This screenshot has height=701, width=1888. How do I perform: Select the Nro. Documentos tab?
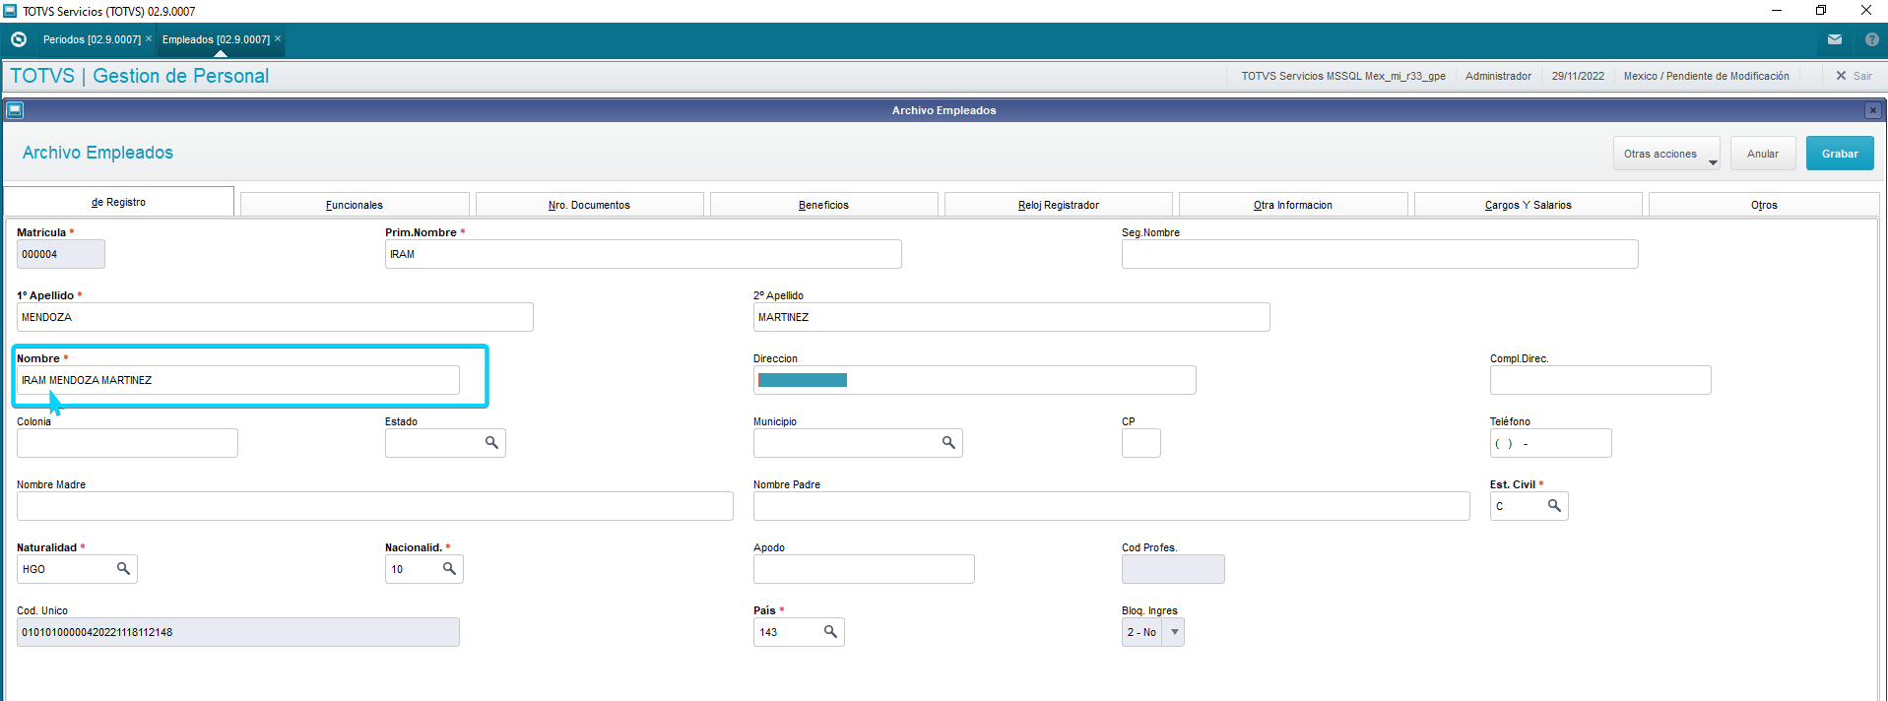589,205
